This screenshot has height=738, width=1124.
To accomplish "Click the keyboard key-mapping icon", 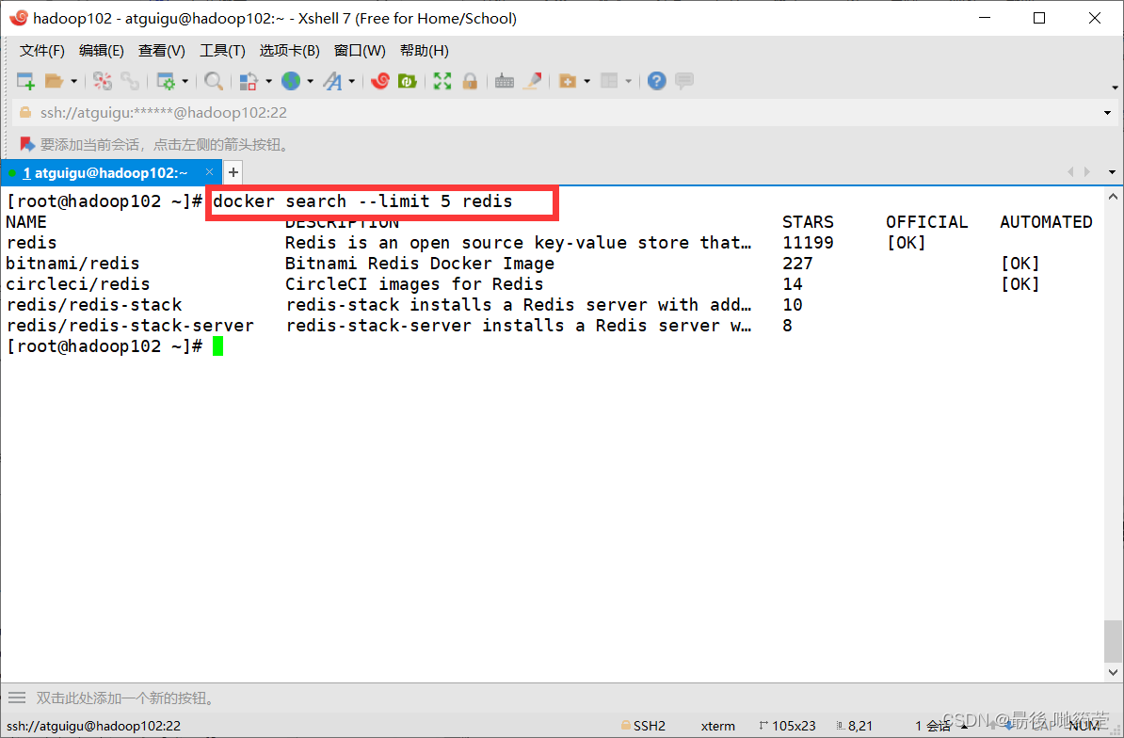I will 505,81.
